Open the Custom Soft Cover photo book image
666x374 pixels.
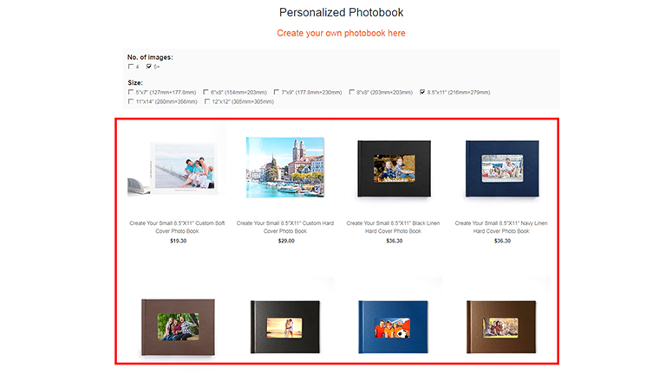click(170, 168)
